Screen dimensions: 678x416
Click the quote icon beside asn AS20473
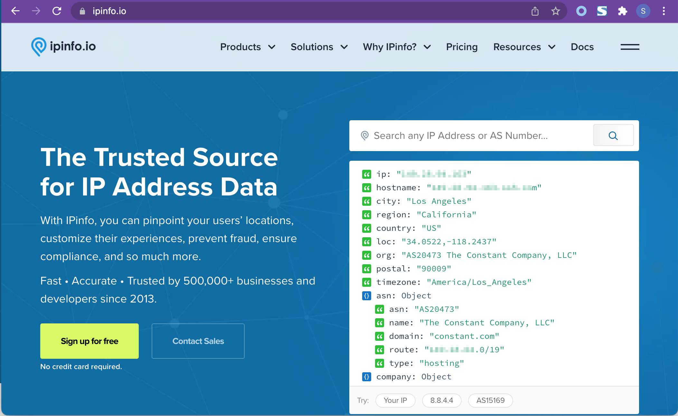(379, 309)
